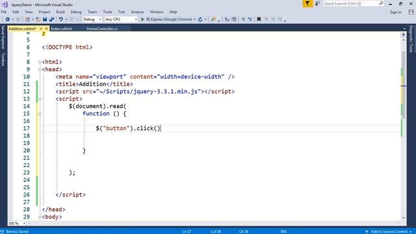Open the IIS Express browser dropdown arrow
This screenshot has width=416, height=234.
[x=195, y=19]
